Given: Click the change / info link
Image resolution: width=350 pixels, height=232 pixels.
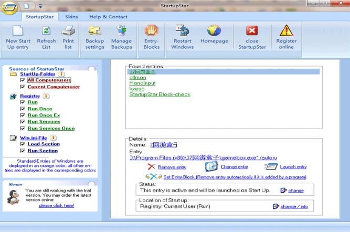Looking at the screenshot, I should [x=294, y=207].
